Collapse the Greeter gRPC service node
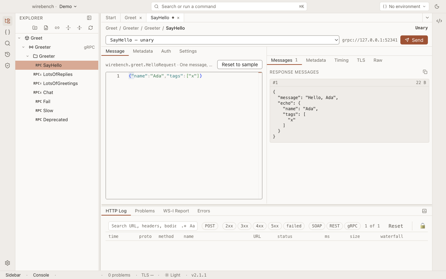Screen dimensions: 446x279 (x=23, y=47)
